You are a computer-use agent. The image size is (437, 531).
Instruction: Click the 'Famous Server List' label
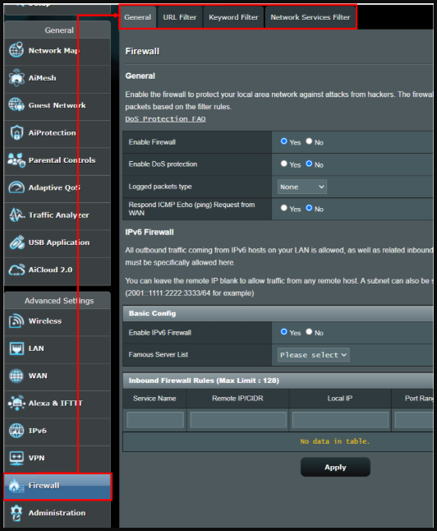[x=158, y=354]
